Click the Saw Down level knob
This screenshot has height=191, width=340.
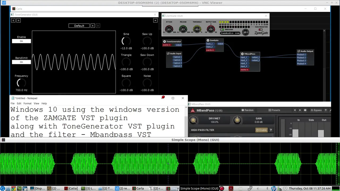147,62
